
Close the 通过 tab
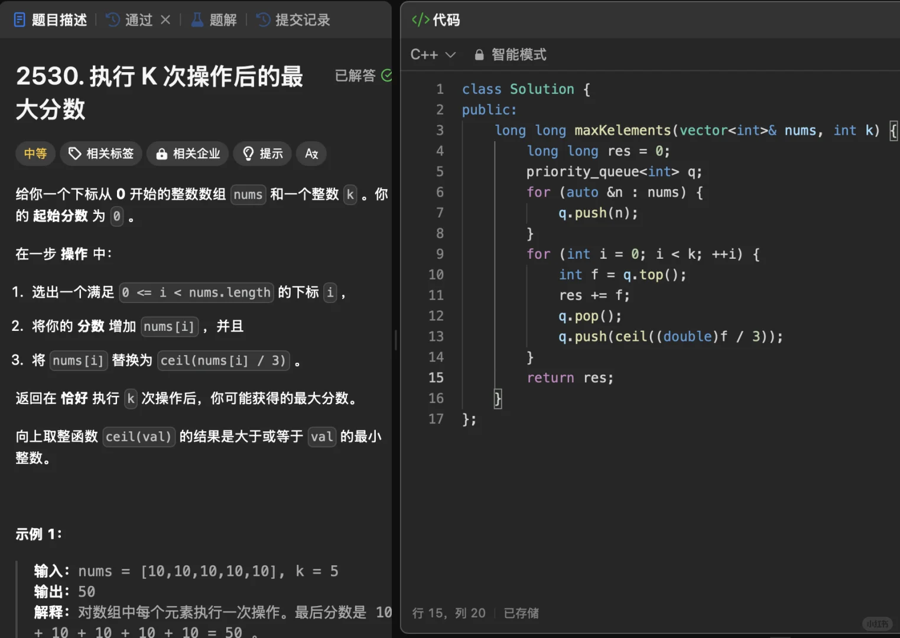[165, 20]
